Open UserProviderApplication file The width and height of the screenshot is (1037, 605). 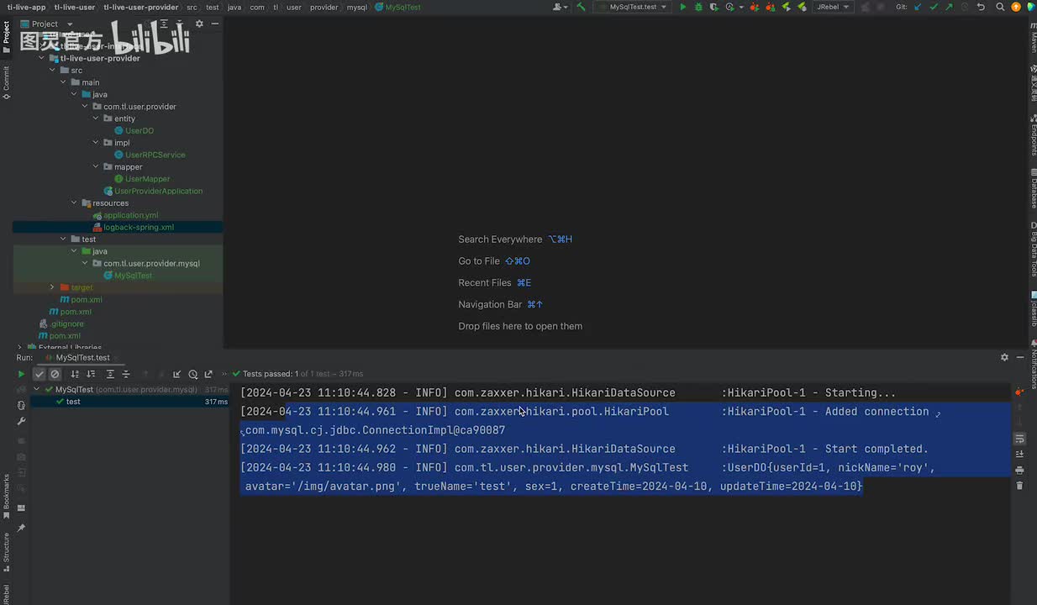click(159, 191)
